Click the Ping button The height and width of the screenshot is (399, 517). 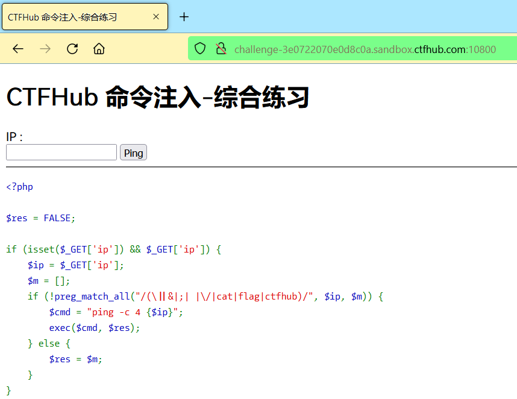pos(133,152)
